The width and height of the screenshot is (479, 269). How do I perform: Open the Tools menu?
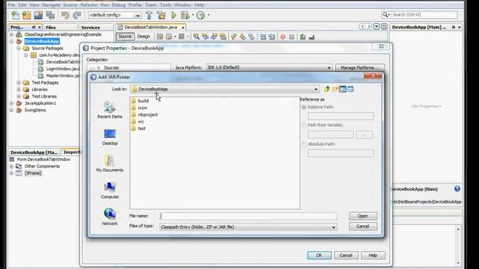click(x=165, y=5)
